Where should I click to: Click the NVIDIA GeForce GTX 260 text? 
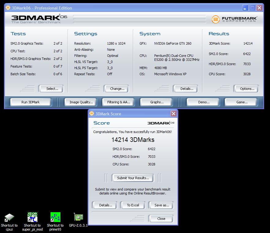pyautogui.click(x=173, y=43)
